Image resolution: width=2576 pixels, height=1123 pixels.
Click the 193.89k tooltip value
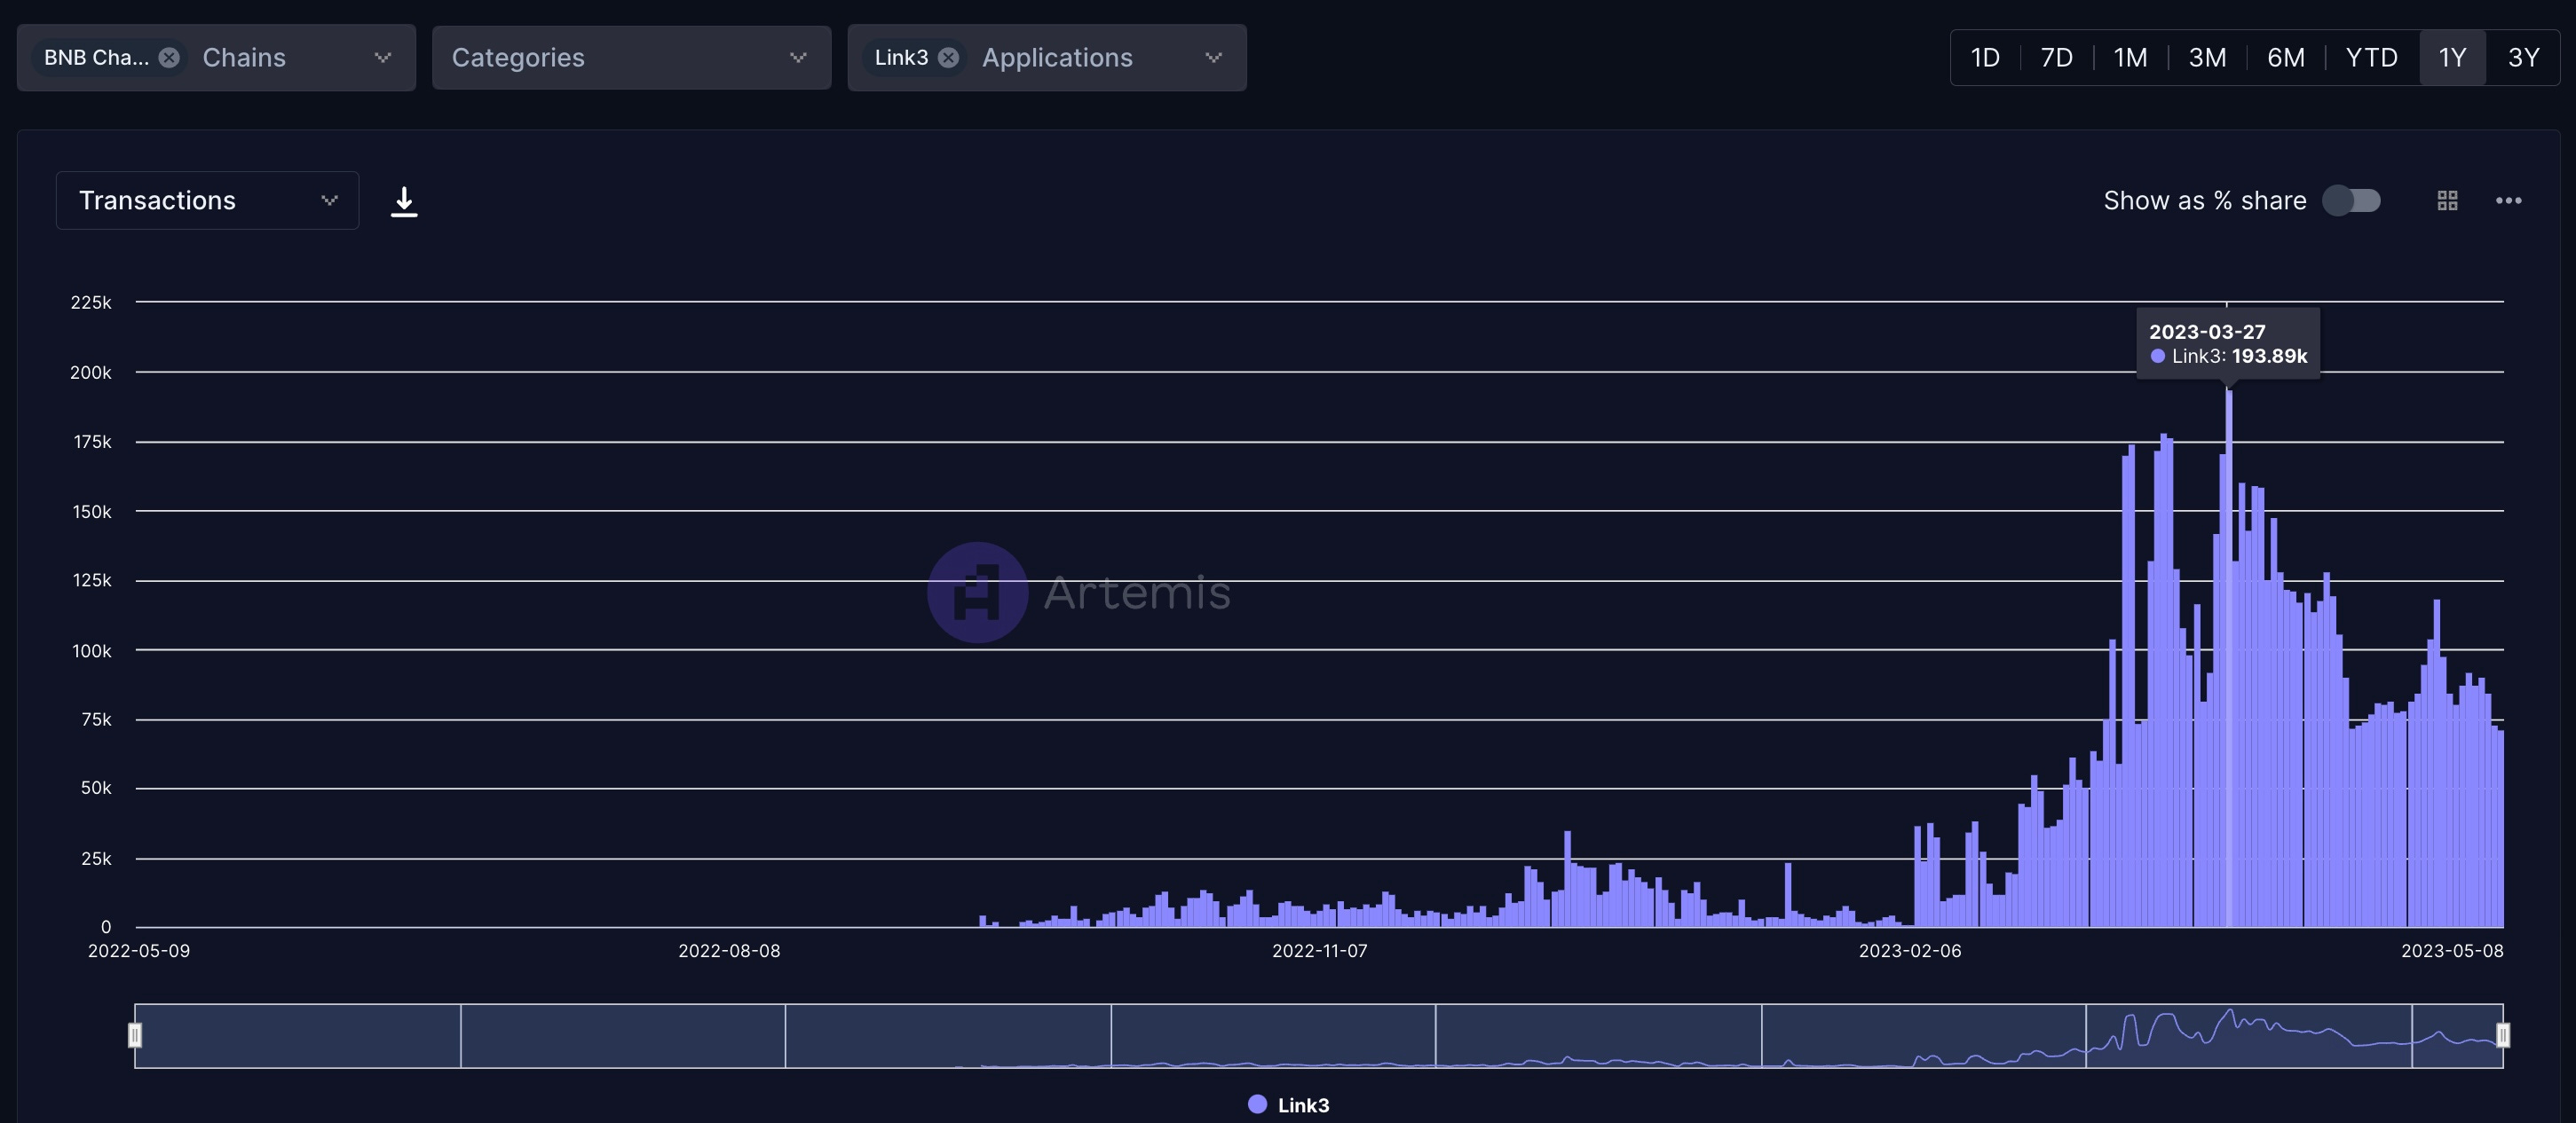[2269, 357]
